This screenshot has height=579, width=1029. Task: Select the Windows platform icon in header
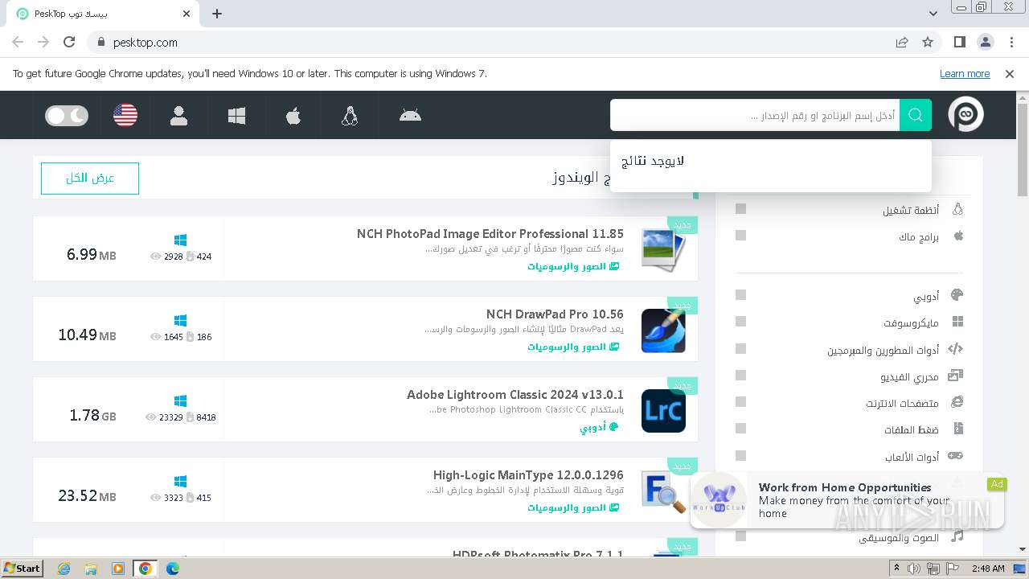[236, 116]
